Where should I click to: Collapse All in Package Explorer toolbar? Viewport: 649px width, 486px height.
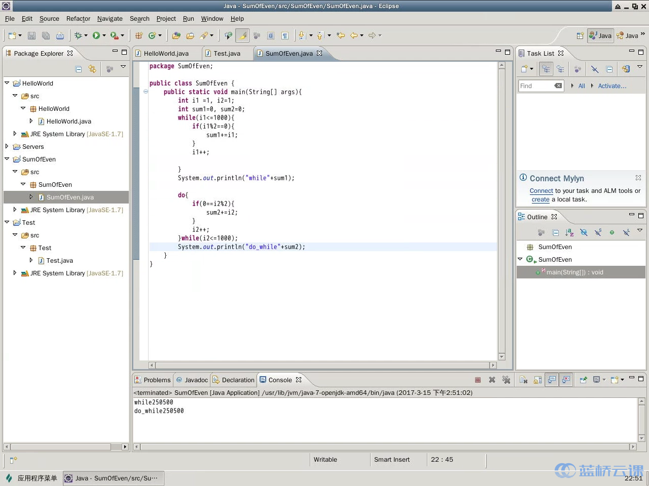point(79,69)
